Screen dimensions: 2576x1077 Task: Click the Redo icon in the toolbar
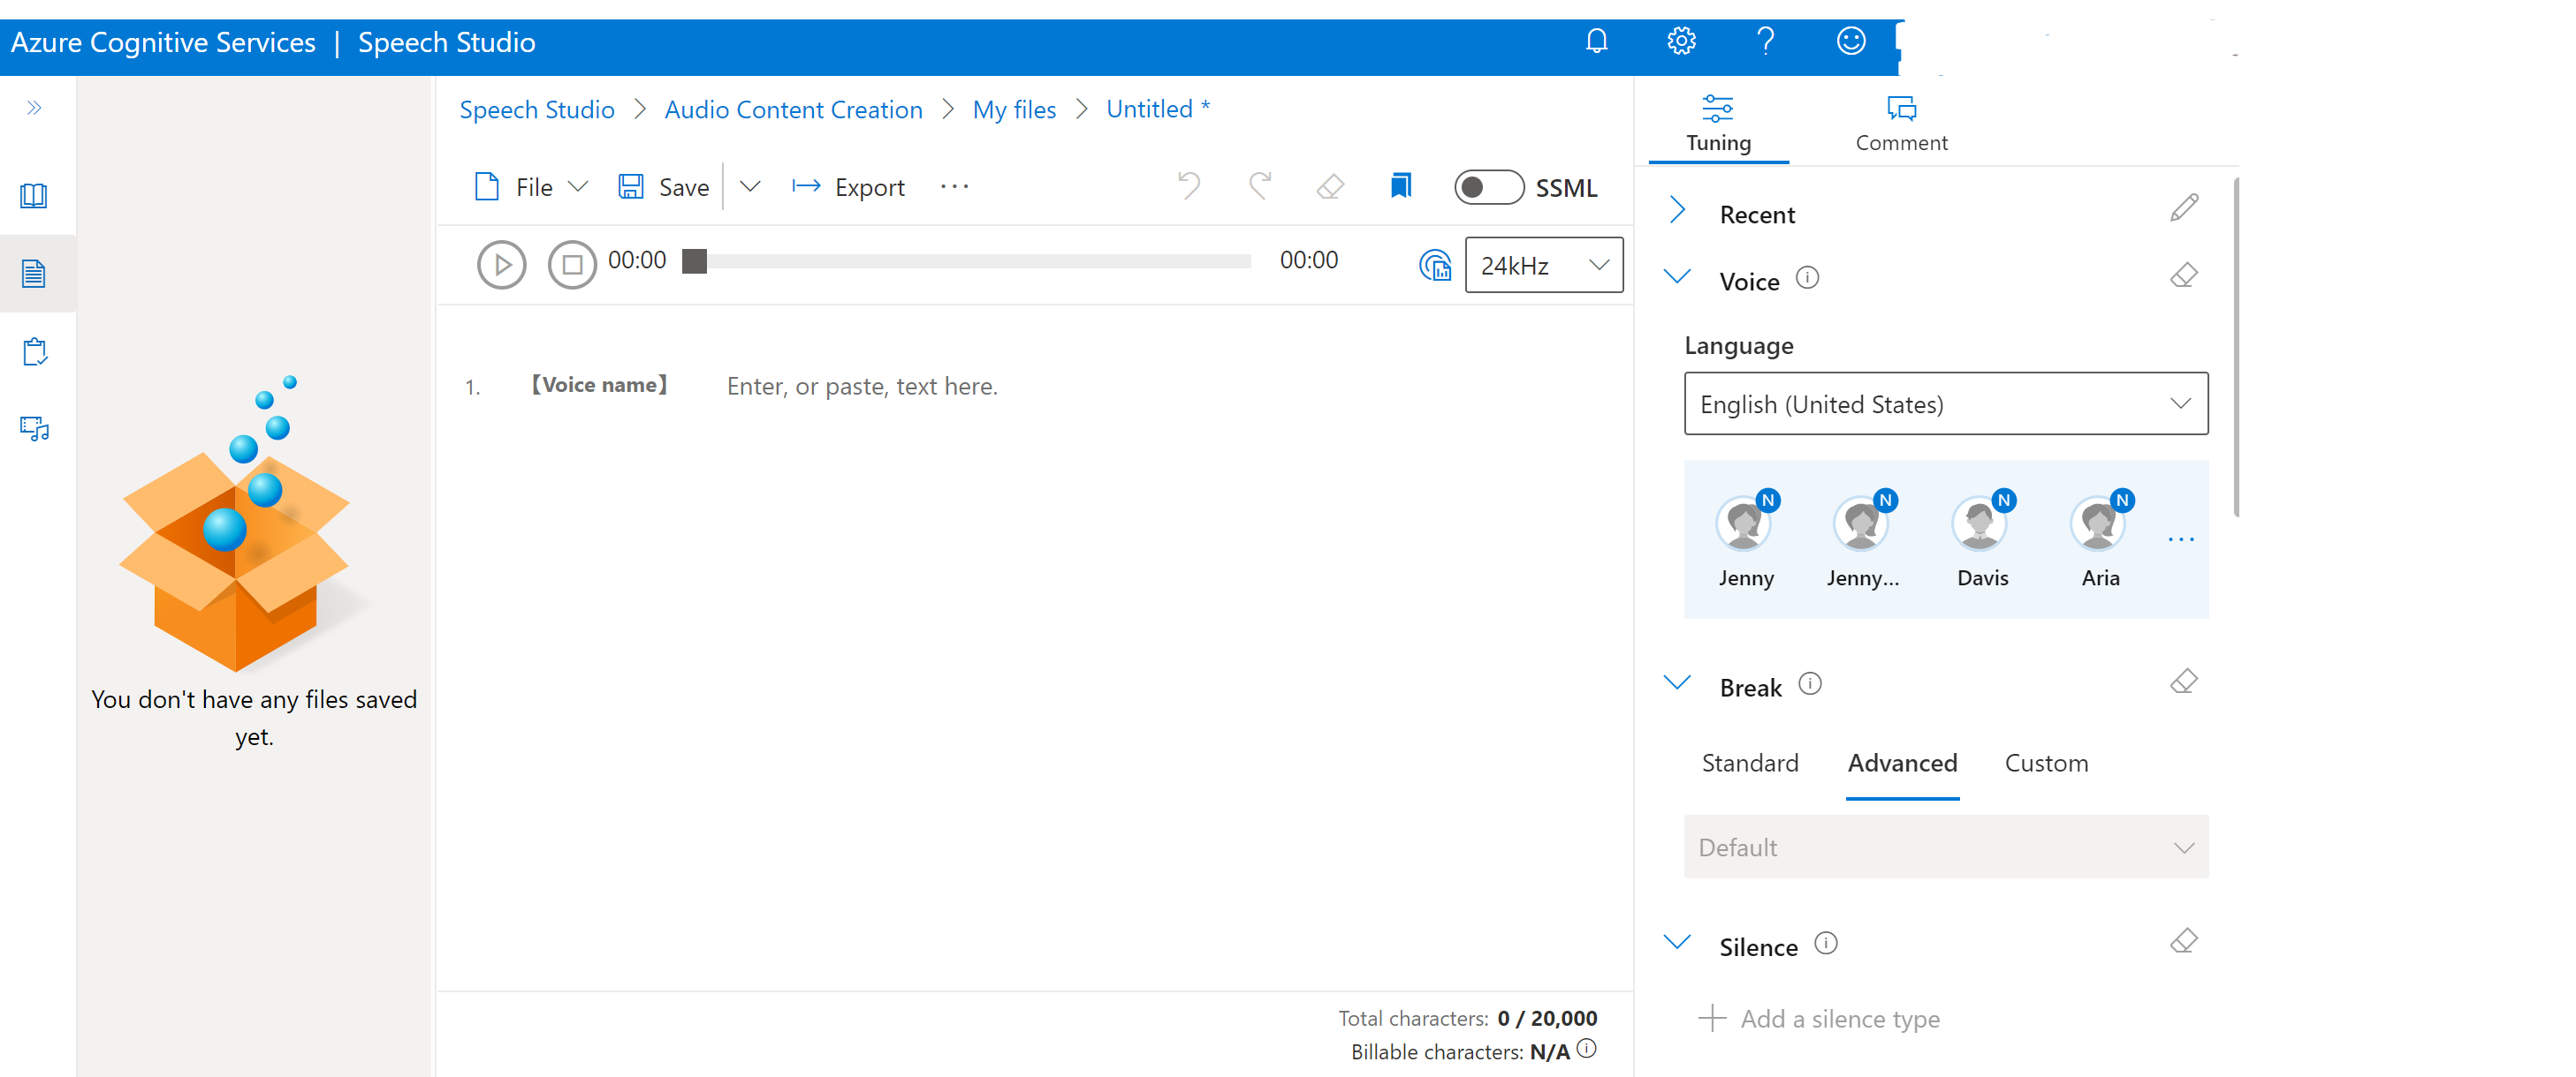1259,186
